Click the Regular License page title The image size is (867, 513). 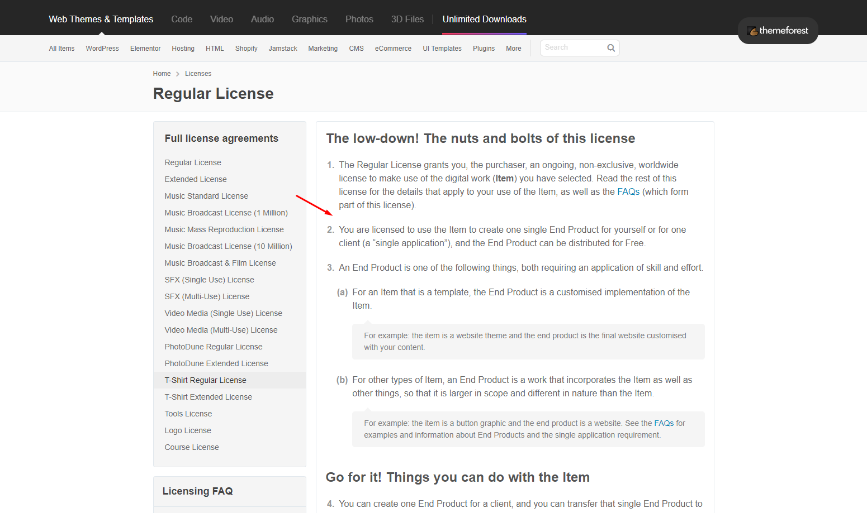214,94
